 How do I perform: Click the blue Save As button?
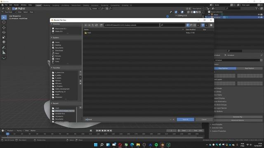tap(185, 120)
